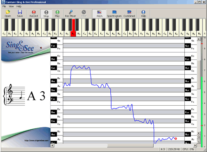Viewport: 207px width, 152px height.
Task: Click the horizontal scrollbar thumb
Action: [131, 145]
